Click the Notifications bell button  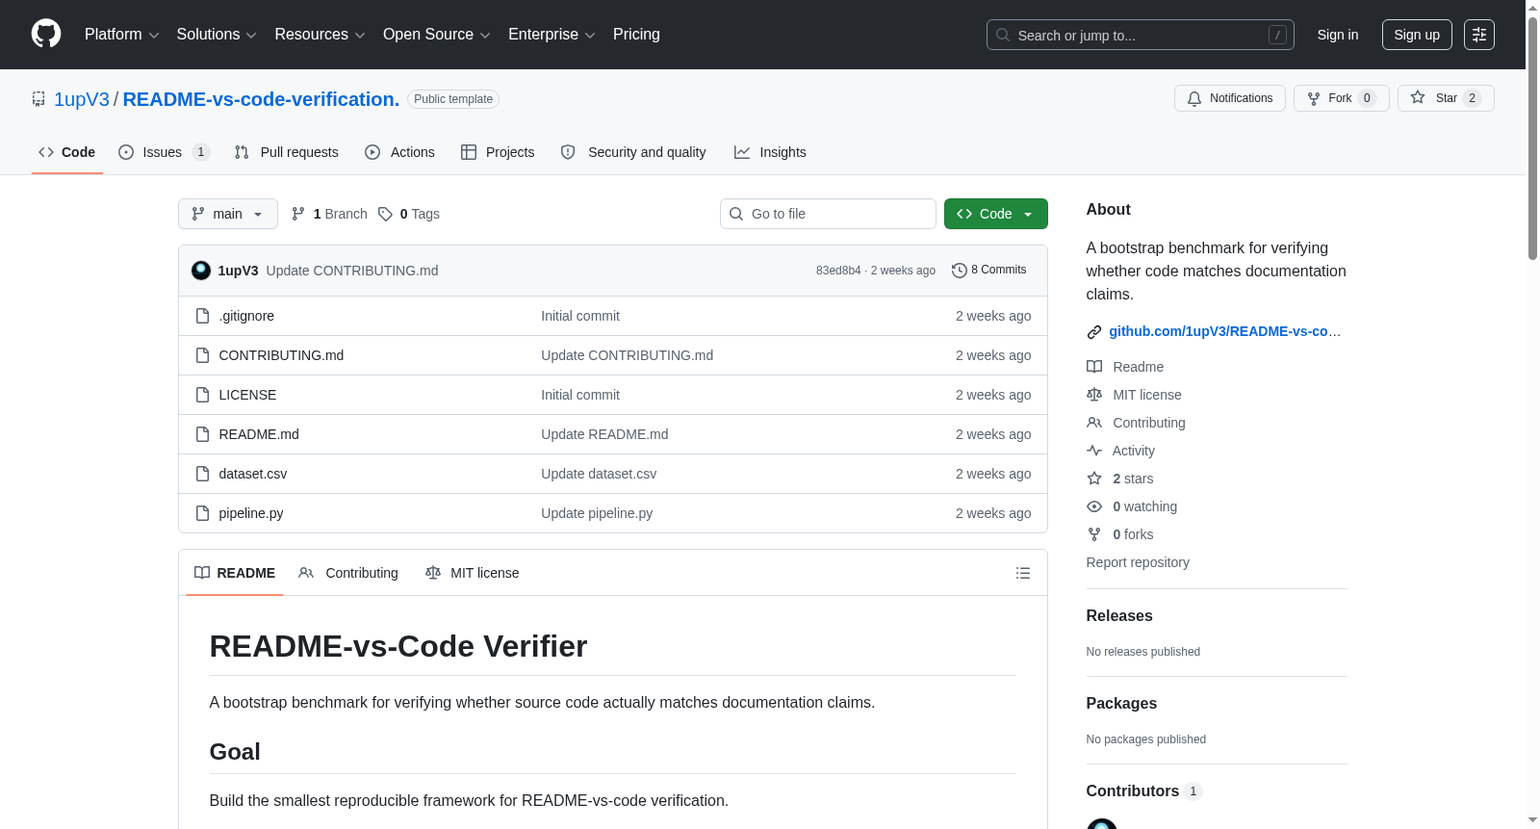[x=1229, y=98]
